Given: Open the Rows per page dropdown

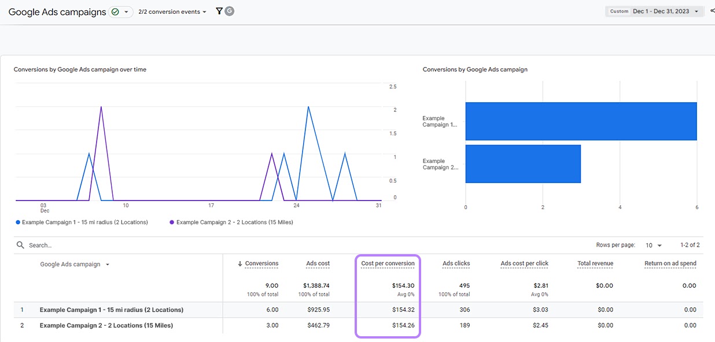Looking at the screenshot, I should [x=653, y=245].
